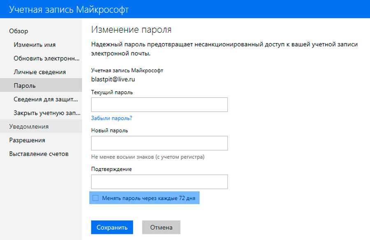Focus the Подтверждение input field
This screenshot has height=240, width=370.
[159, 182]
